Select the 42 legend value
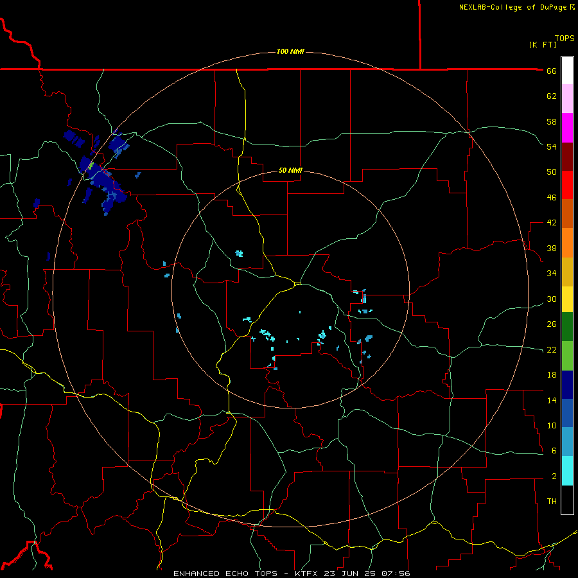Screen dimensions: 578x578 point(552,223)
